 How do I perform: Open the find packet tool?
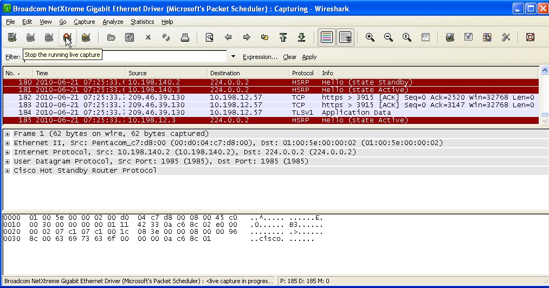click(209, 37)
